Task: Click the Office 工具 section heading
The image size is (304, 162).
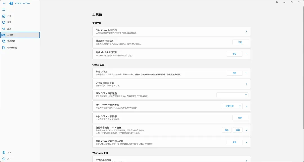Action: tap(98, 64)
